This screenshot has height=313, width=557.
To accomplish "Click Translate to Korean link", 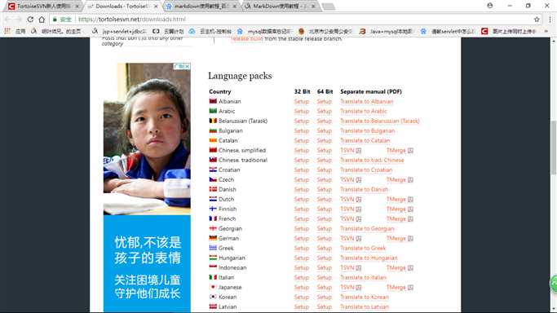I will pos(365,297).
